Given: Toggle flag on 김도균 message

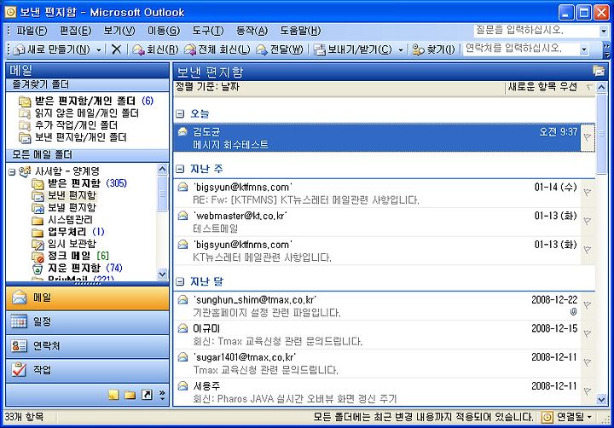Looking at the screenshot, I should (x=588, y=137).
